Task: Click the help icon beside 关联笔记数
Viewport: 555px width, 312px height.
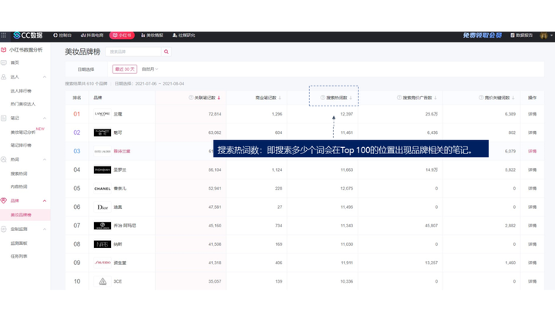Action: [x=191, y=98]
